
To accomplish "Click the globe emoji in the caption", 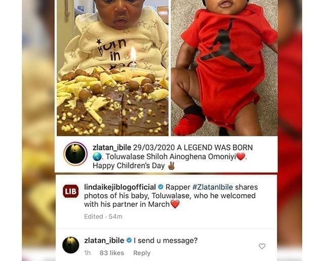I will (x=97, y=157).
